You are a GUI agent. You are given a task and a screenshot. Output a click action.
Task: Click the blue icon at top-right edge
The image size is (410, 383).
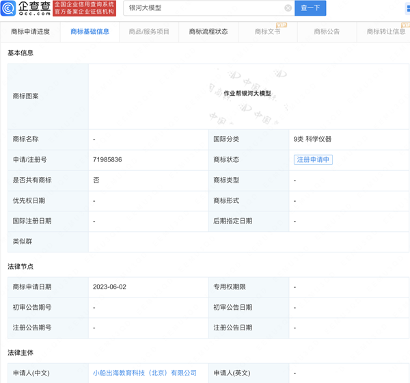(407, 8)
